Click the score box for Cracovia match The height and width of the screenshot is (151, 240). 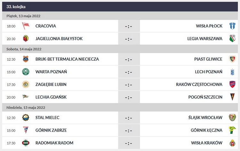[129, 26]
